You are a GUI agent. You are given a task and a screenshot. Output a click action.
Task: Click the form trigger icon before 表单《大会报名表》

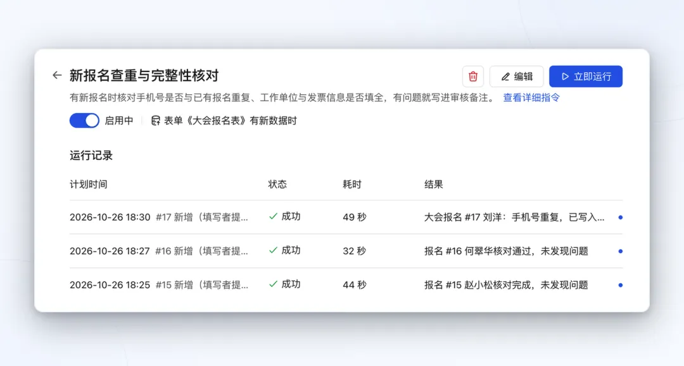(155, 121)
